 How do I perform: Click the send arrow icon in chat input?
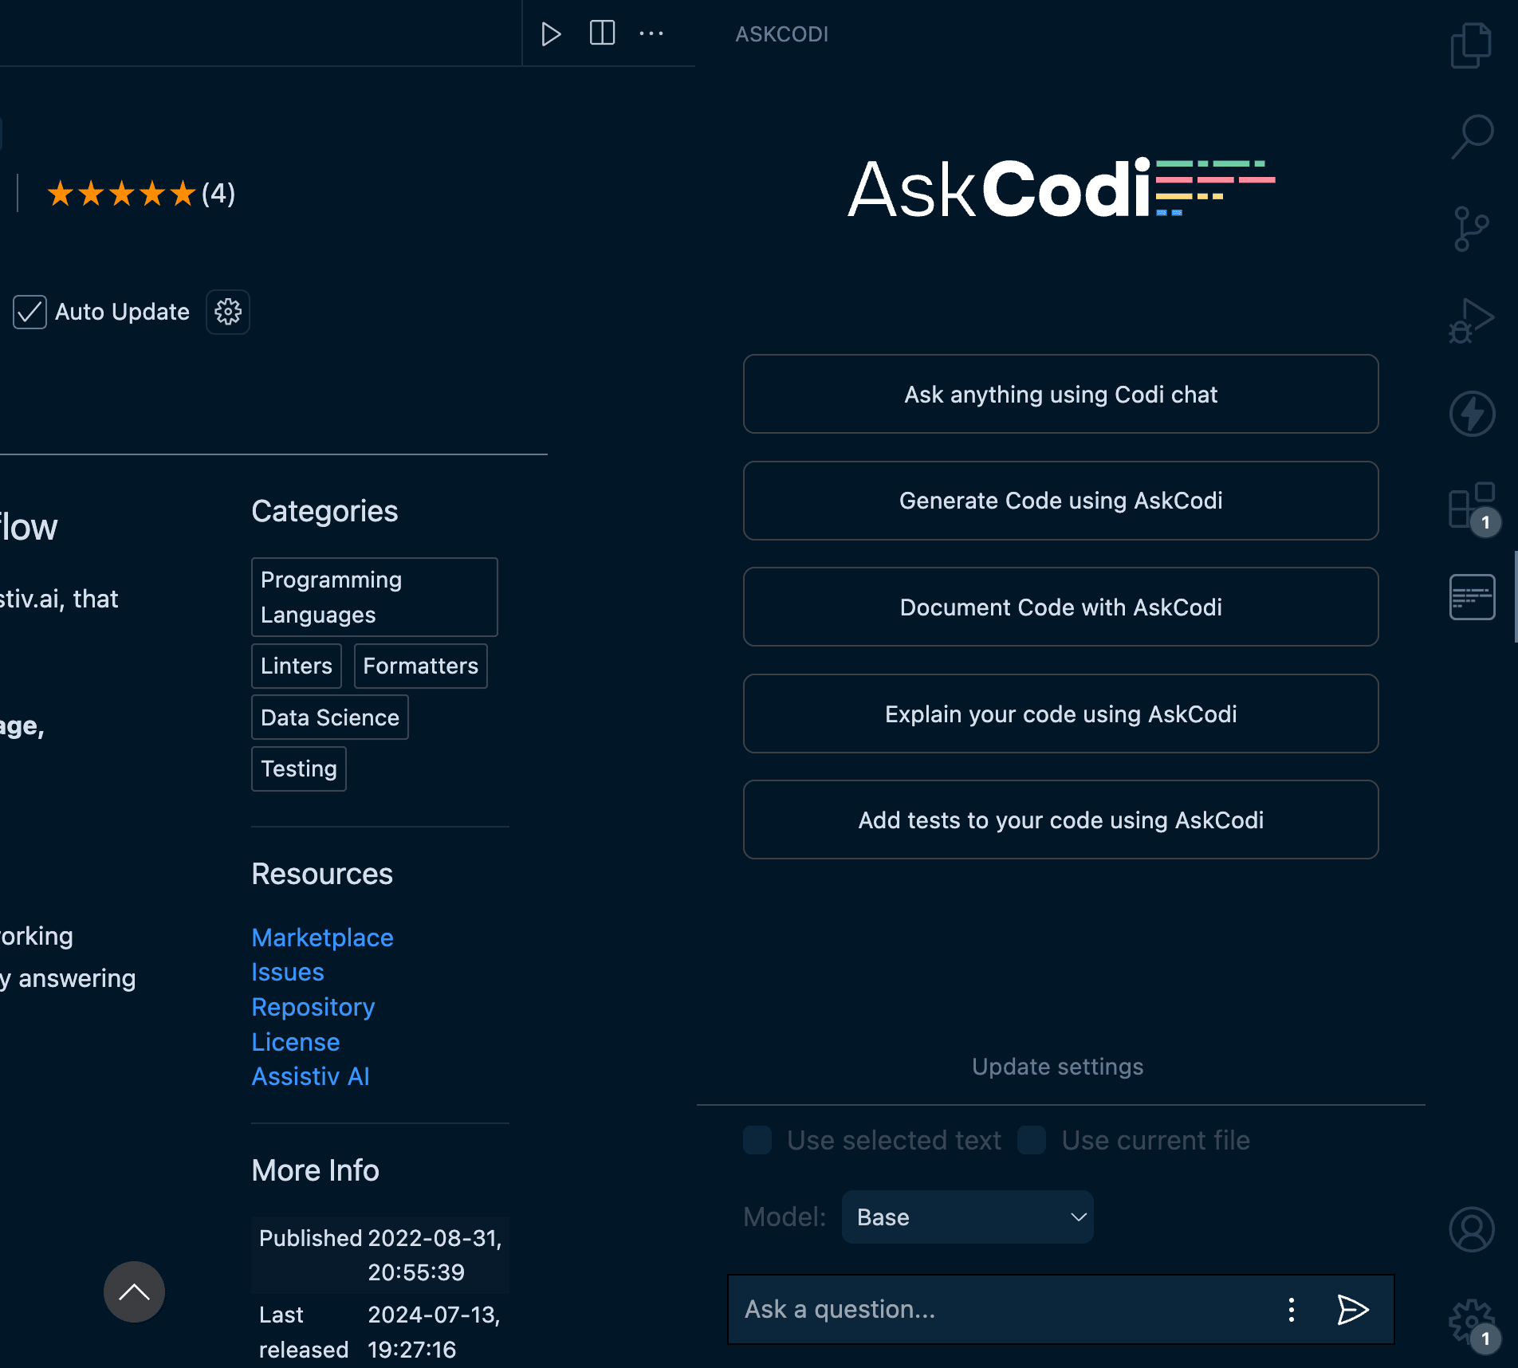[x=1352, y=1309]
